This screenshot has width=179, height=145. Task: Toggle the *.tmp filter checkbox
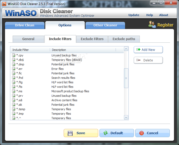pyautogui.click(x=14, y=114)
